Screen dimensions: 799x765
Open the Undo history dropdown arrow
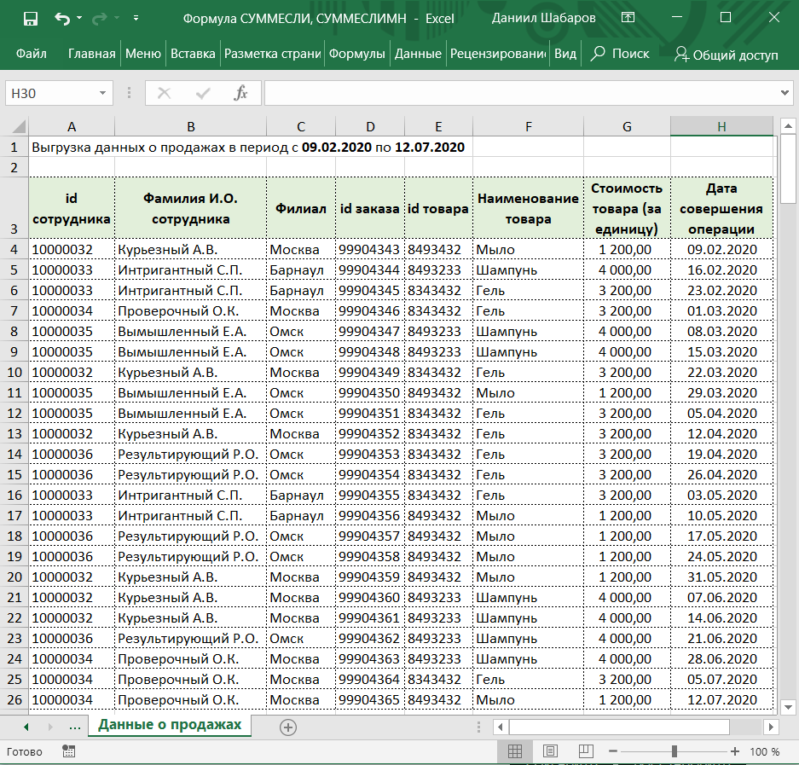pyautogui.click(x=79, y=19)
